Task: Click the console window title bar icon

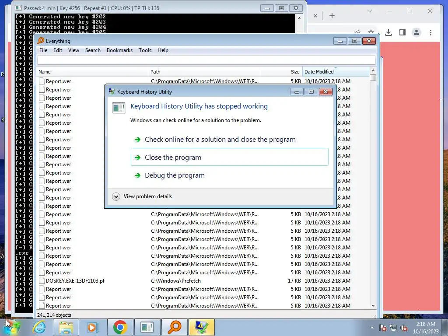Action: (x=18, y=8)
